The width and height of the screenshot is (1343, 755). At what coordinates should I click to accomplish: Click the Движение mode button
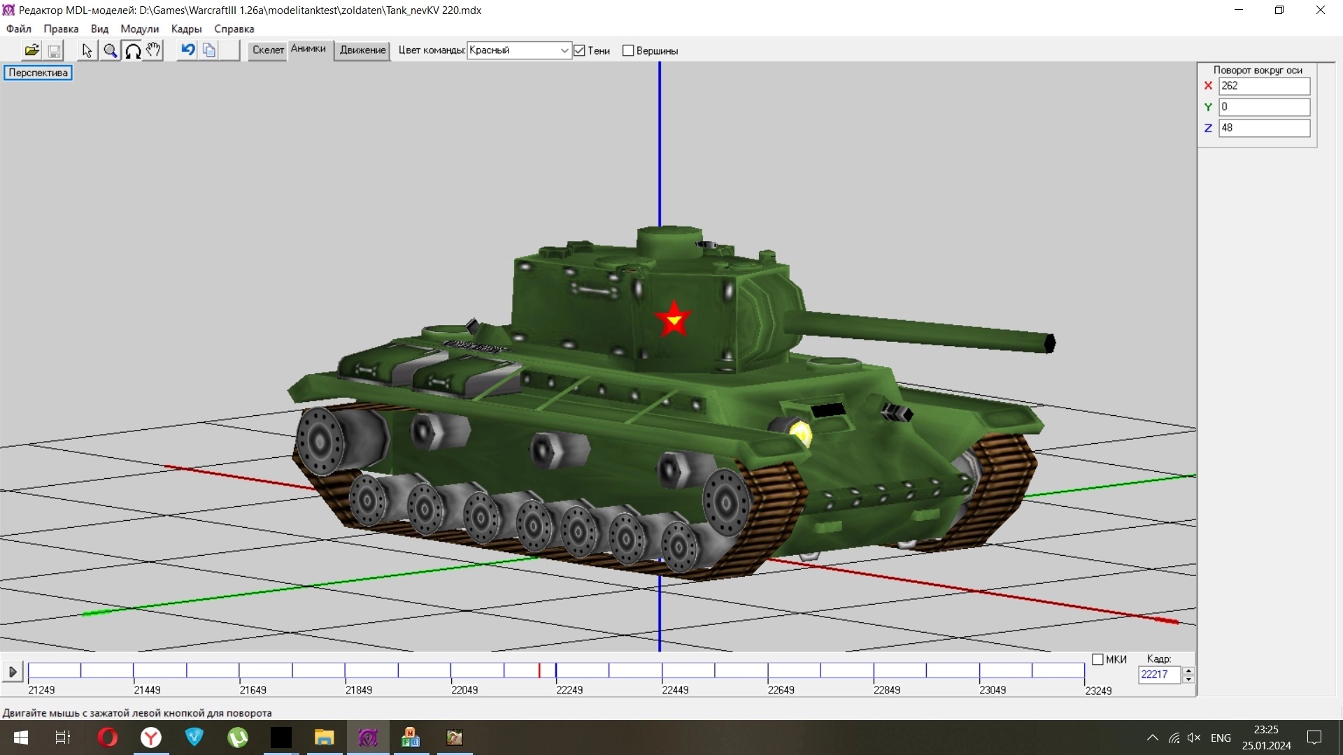click(362, 50)
